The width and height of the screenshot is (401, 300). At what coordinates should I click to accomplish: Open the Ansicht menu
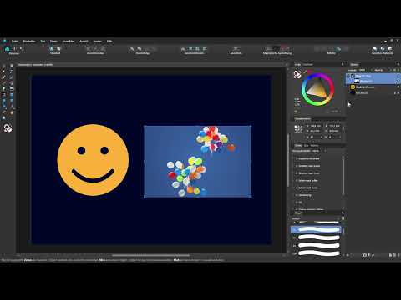(x=84, y=41)
